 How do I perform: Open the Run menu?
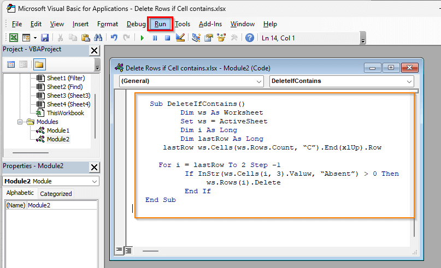[160, 24]
